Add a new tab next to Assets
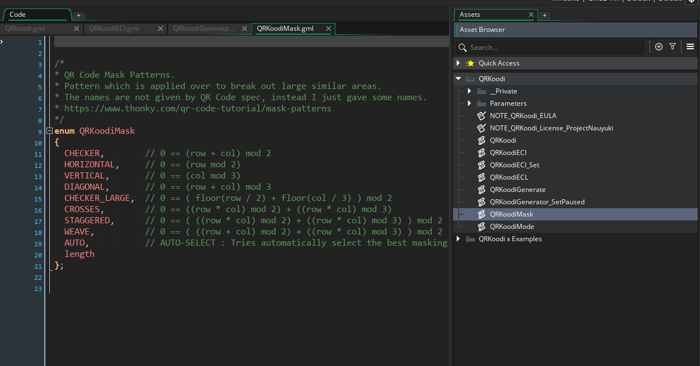Screen dimensions: 700x366 (x=544, y=15)
